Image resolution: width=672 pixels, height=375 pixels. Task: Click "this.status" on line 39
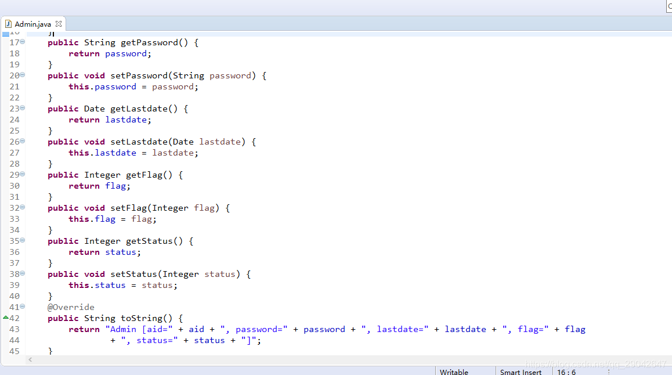click(x=97, y=286)
